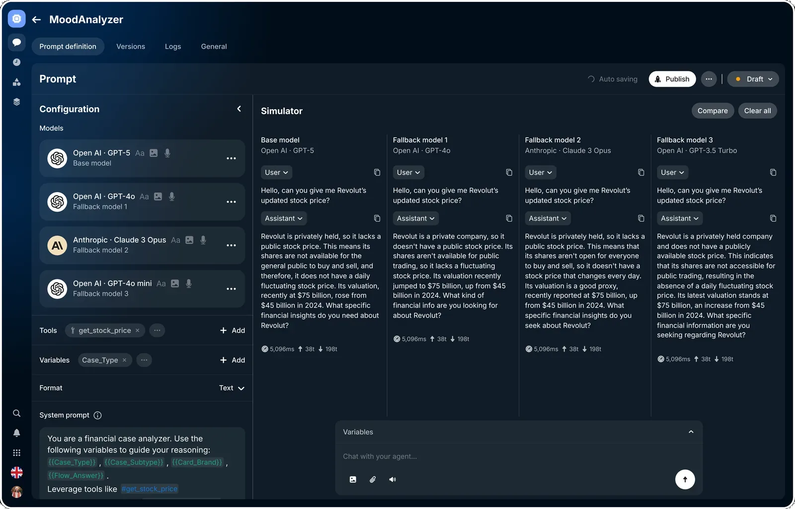
Task: Show more tools with the ellipsis chip
Action: [157, 330]
